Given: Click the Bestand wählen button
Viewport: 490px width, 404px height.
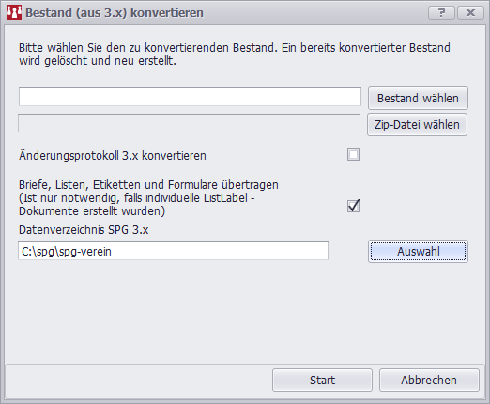Looking at the screenshot, I should coord(418,99).
